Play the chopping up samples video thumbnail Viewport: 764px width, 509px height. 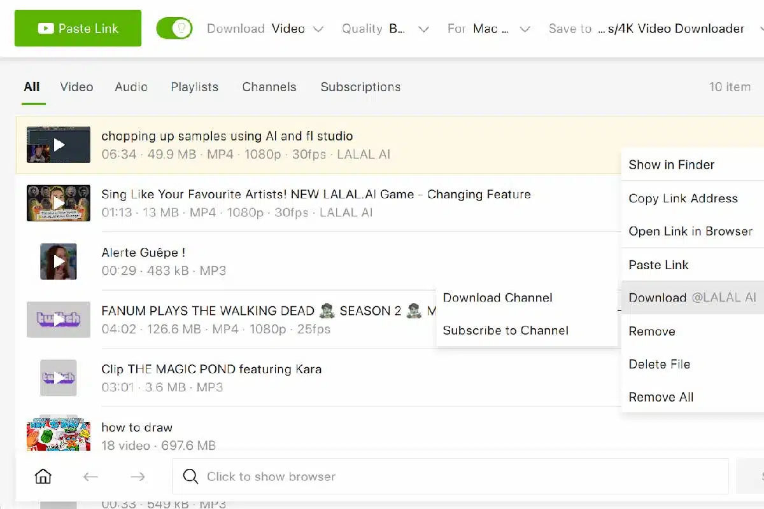[x=59, y=145]
